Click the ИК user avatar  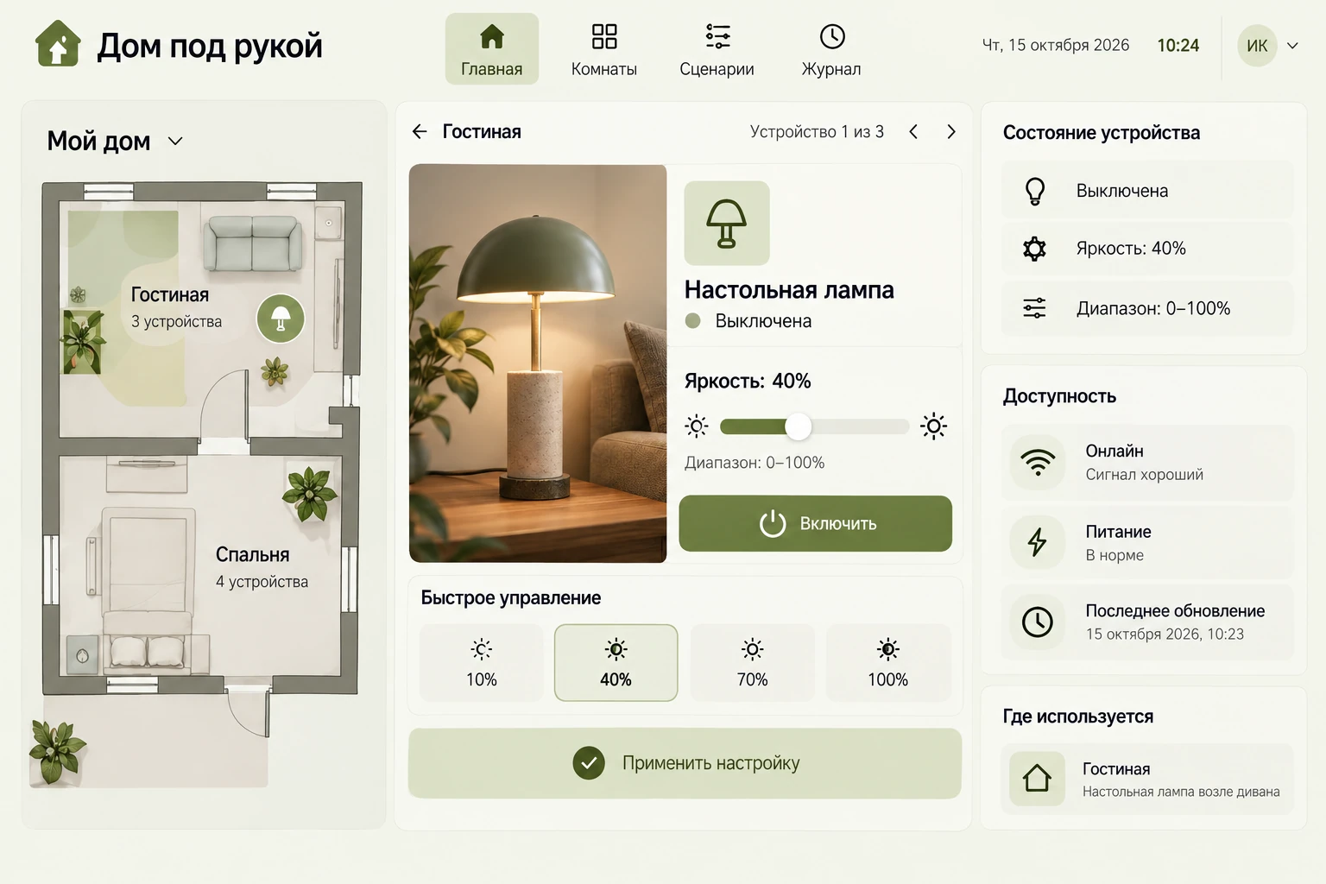pos(1257,46)
